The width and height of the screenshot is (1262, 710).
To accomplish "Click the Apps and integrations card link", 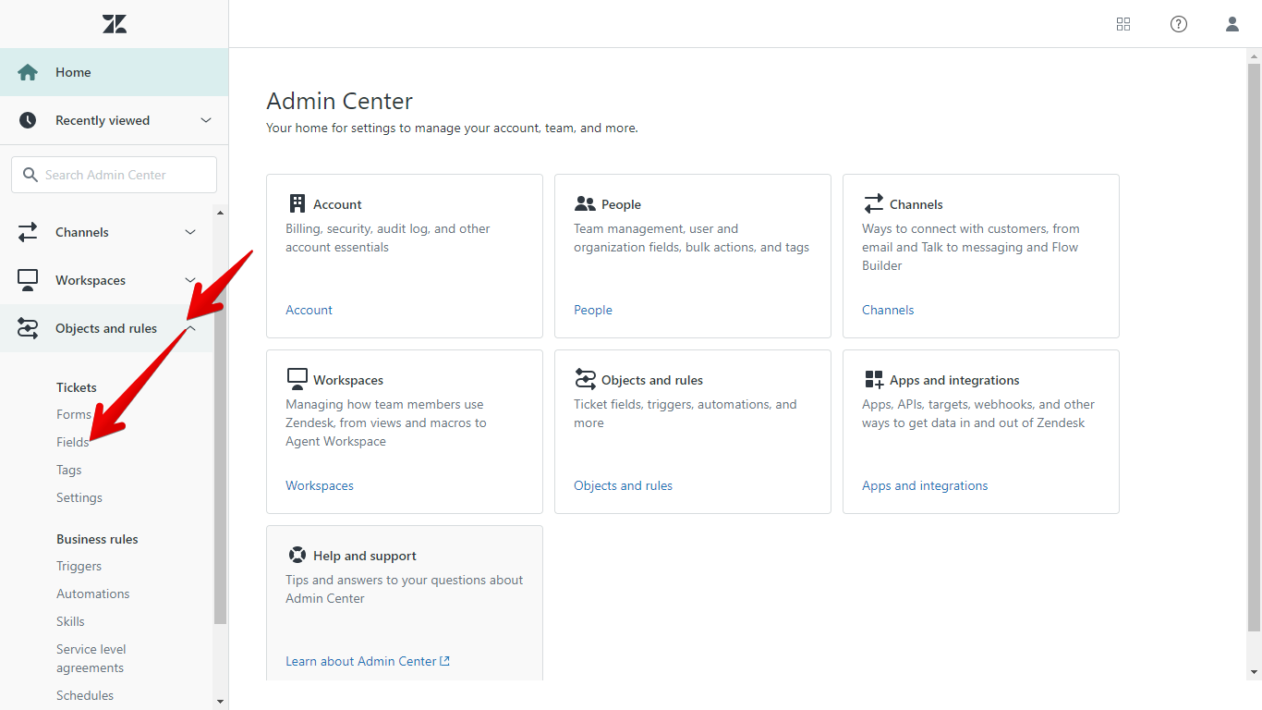I will (x=925, y=485).
